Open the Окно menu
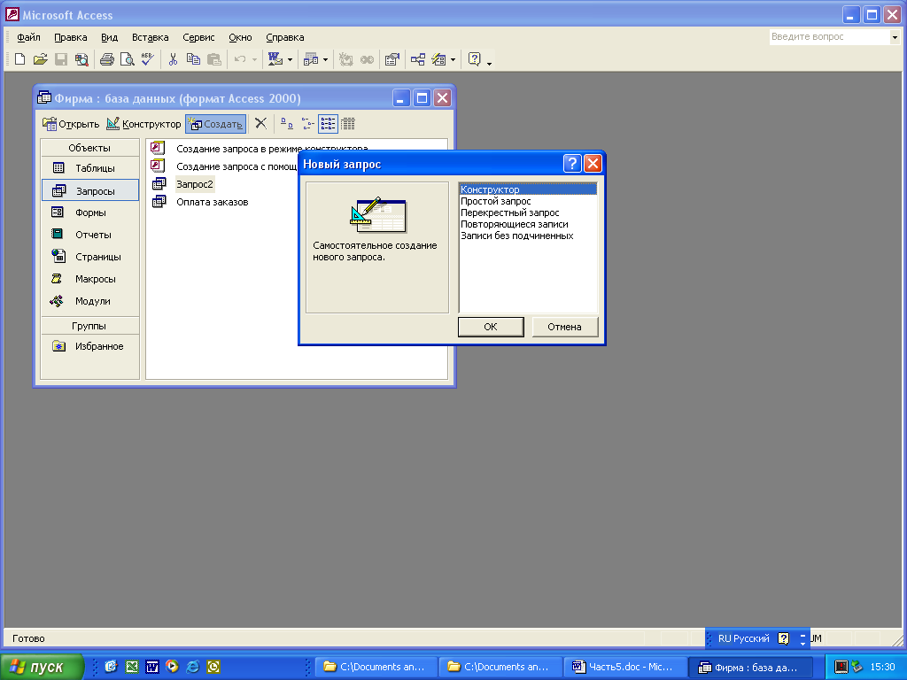The width and height of the screenshot is (907, 680). coord(240,37)
